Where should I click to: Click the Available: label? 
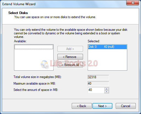click(x=20, y=41)
